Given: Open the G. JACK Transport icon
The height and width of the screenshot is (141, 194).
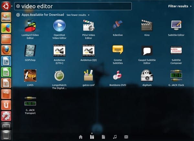Looking at the screenshot, I should click(x=30, y=101).
